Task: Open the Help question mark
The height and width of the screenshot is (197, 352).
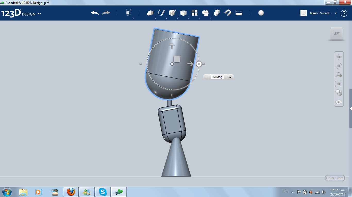Action: click(x=344, y=13)
